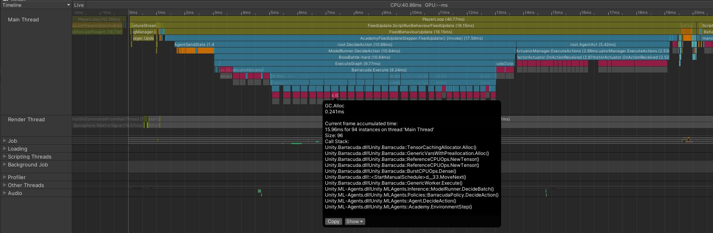Expand the Audio thread group
The image size is (713, 233).
[4, 193]
